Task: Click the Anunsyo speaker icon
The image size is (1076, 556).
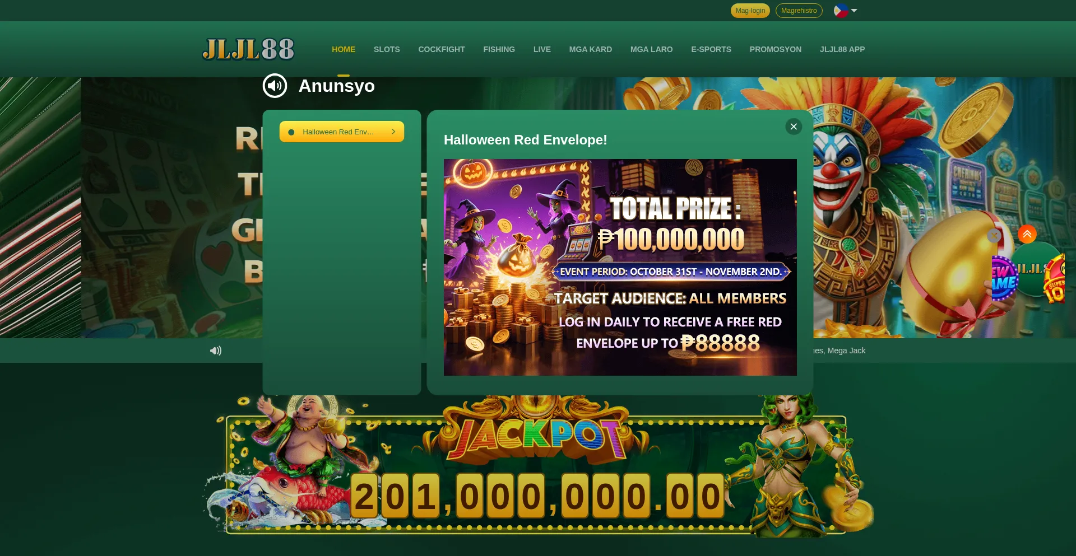Action: pos(275,86)
